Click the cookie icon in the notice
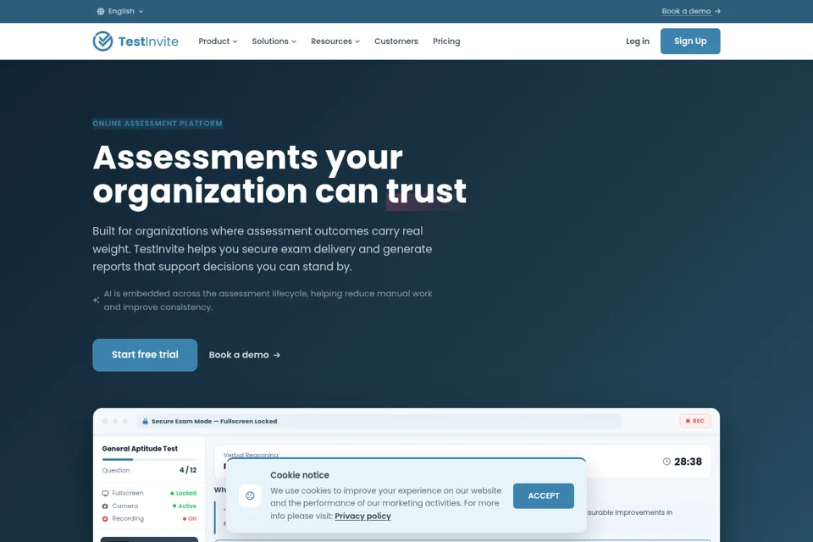The image size is (813, 542). pos(250,495)
